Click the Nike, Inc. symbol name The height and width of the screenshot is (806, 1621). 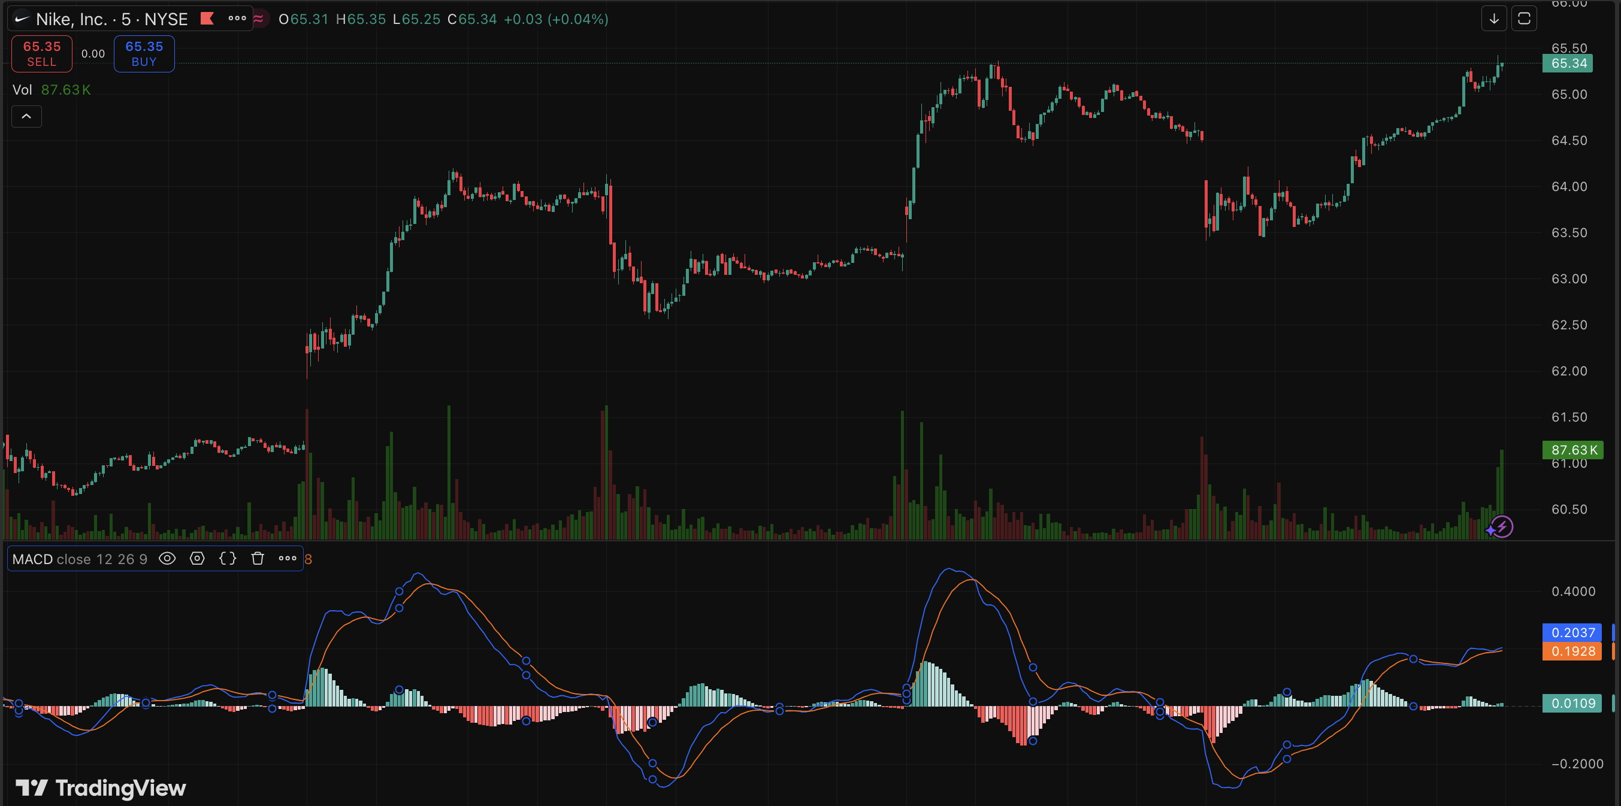(x=71, y=20)
